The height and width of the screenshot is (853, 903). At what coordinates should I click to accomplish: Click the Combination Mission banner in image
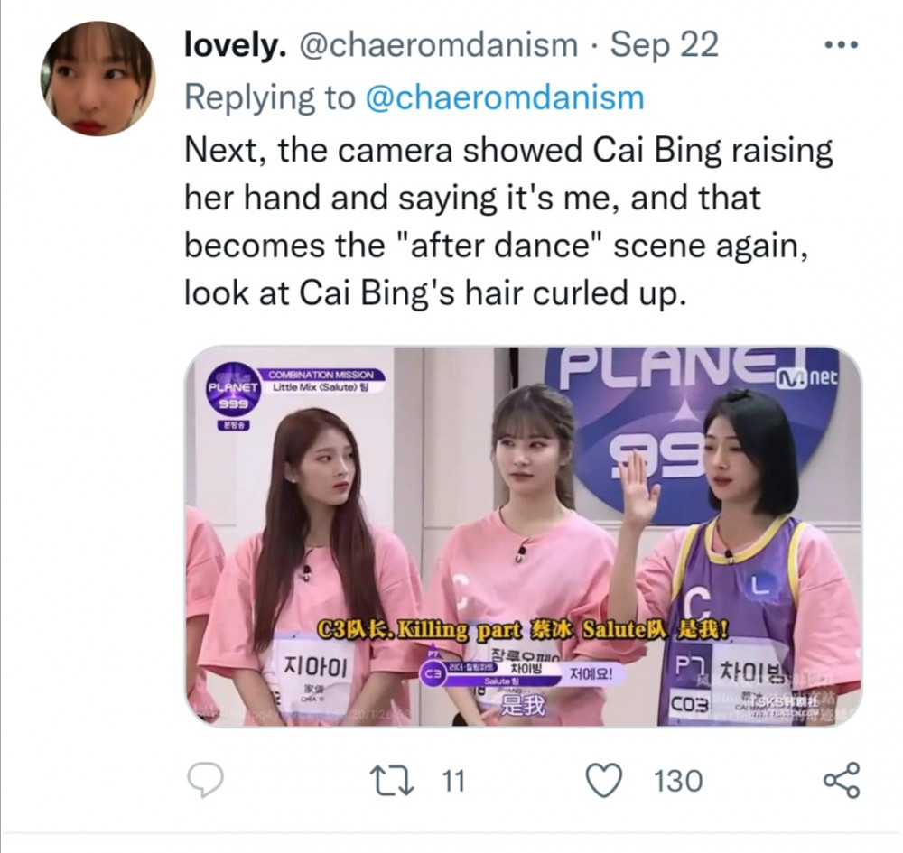pos(322,380)
